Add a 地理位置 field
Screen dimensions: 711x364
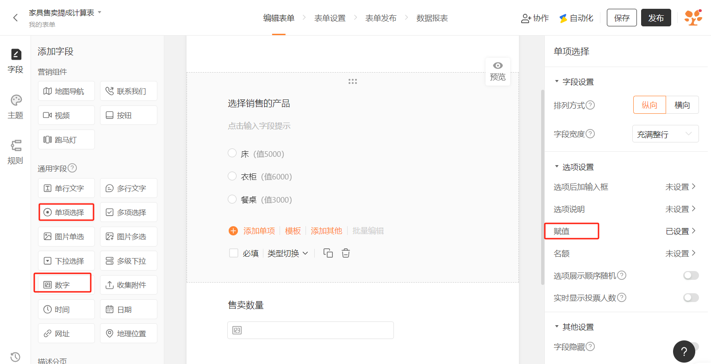click(129, 333)
